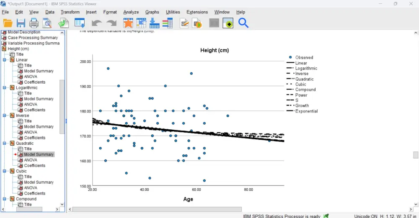
Task: Click the gray designate window icon
Action: pos(214,23)
